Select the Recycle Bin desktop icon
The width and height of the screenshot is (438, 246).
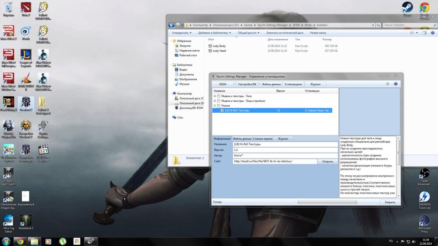(x=9, y=9)
